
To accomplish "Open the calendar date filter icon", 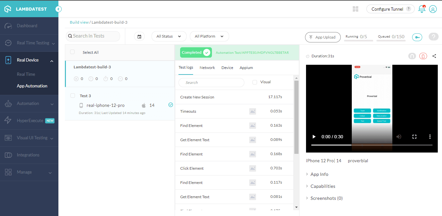I will tap(140, 36).
